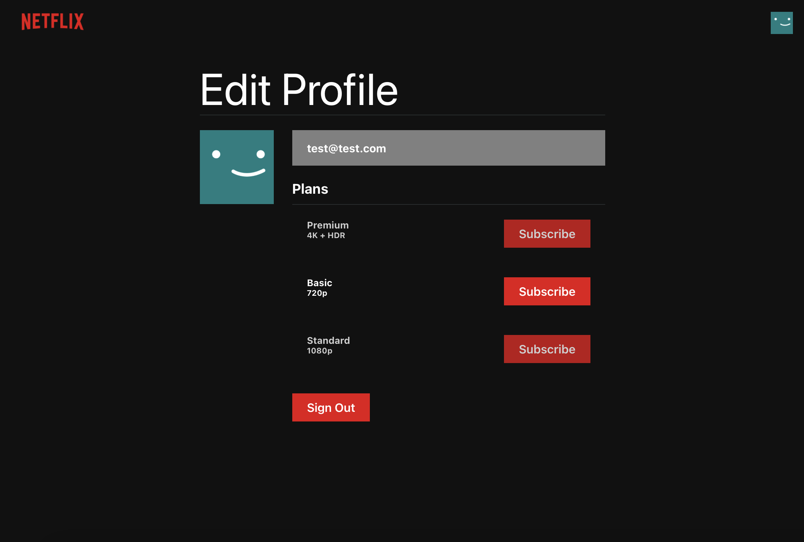Subscribe to the Premium 4K + HDR plan
Viewport: 804px width, 542px height.
547,233
